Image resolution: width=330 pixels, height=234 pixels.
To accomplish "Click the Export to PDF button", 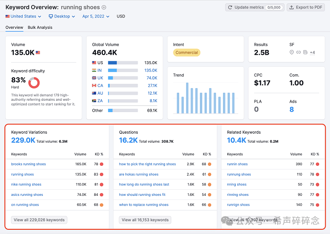I will tap(306, 7).
